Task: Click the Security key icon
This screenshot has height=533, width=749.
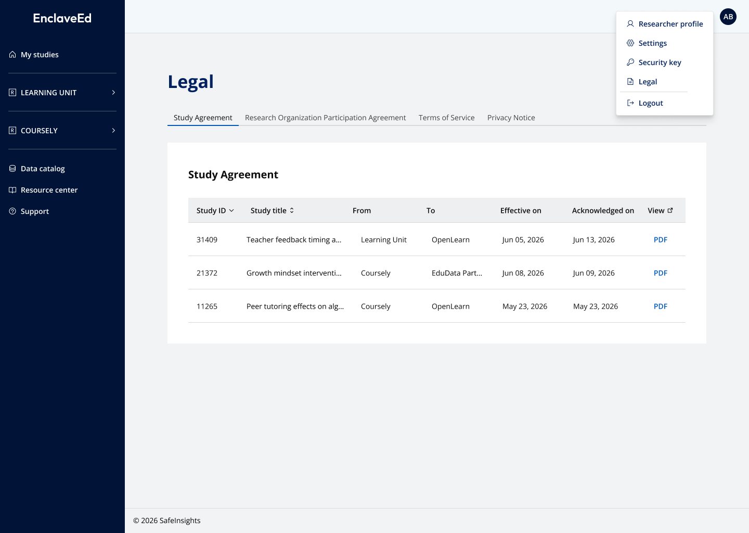Action: [x=630, y=62]
